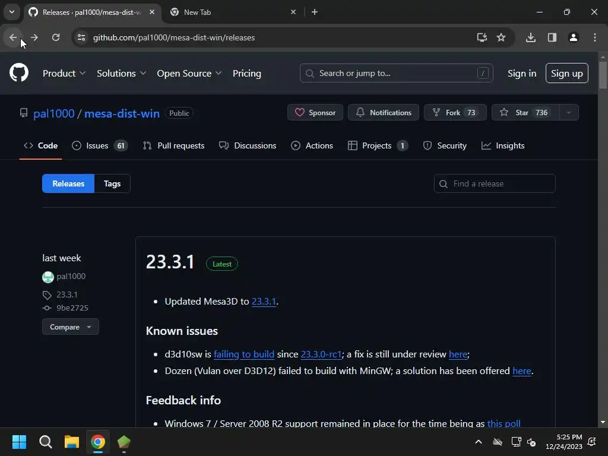
Task: Click the Notifications button
Action: [x=384, y=112]
